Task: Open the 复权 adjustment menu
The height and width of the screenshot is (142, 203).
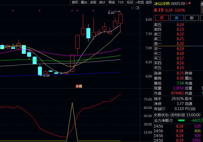Action: [x=75, y=2]
